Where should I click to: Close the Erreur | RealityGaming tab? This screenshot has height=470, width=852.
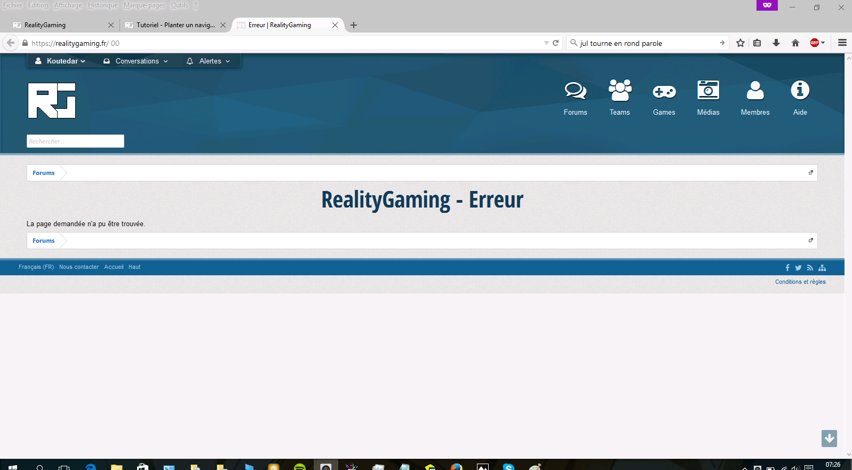335,25
